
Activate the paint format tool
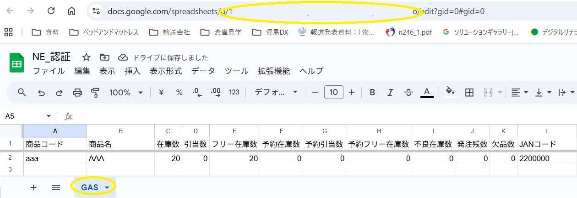tap(95, 92)
